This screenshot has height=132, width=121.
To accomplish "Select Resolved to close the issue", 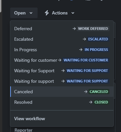I will point(62,102).
